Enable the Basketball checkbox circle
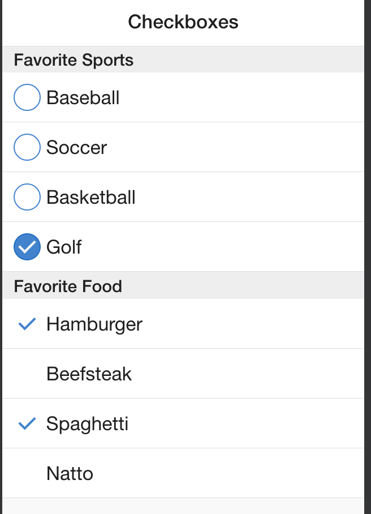Viewport: 371px width, 514px height. pos(27,197)
